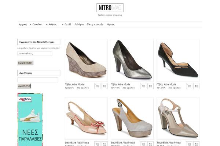Click the Αναζήτηση search button

pyautogui.click(x=24, y=86)
